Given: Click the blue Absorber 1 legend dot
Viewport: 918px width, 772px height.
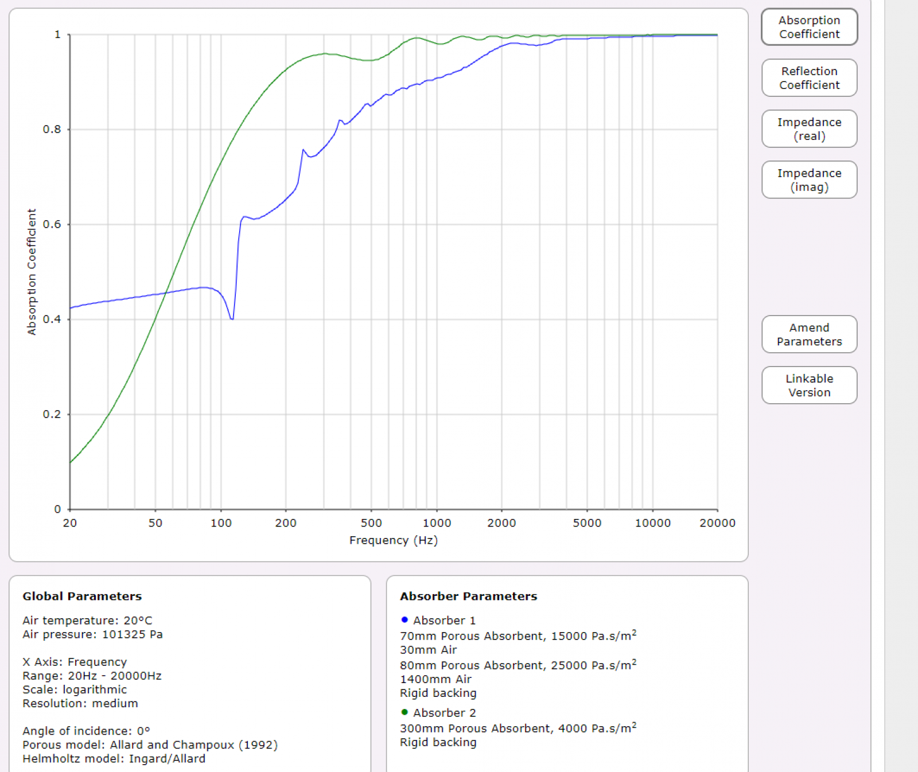Looking at the screenshot, I should 404,620.
